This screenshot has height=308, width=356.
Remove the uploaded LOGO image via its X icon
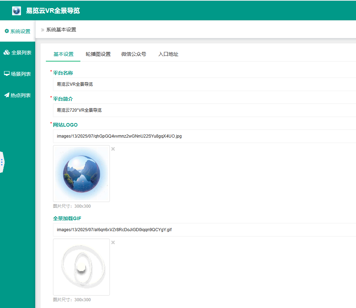click(113, 149)
